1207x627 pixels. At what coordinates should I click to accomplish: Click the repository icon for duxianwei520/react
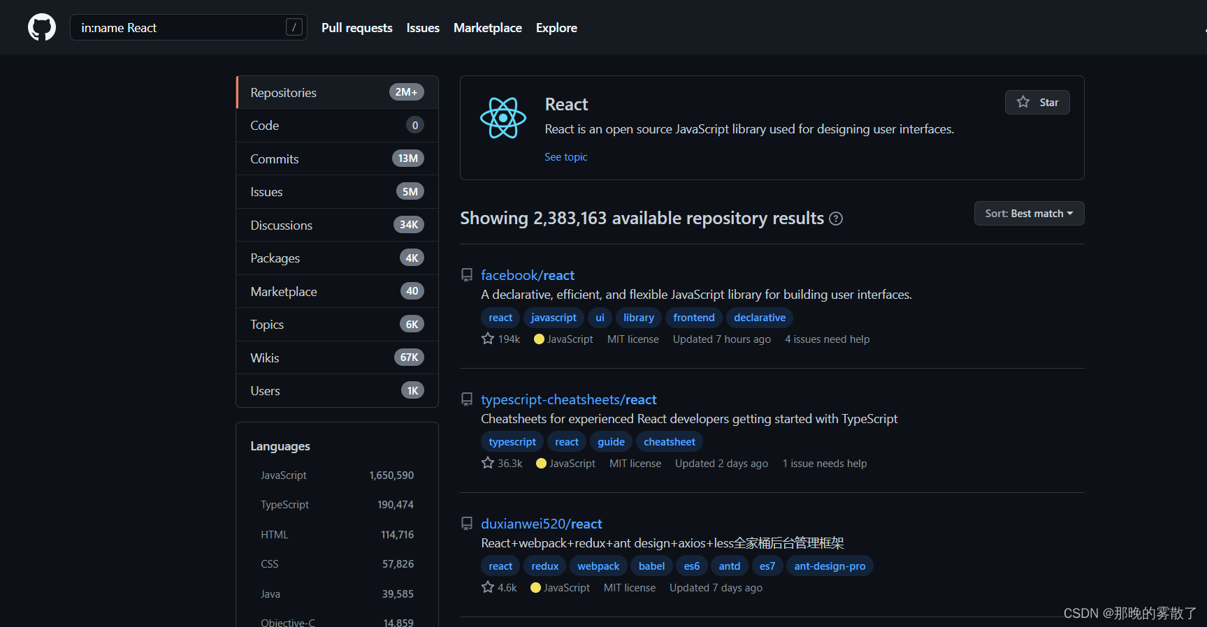coord(467,524)
